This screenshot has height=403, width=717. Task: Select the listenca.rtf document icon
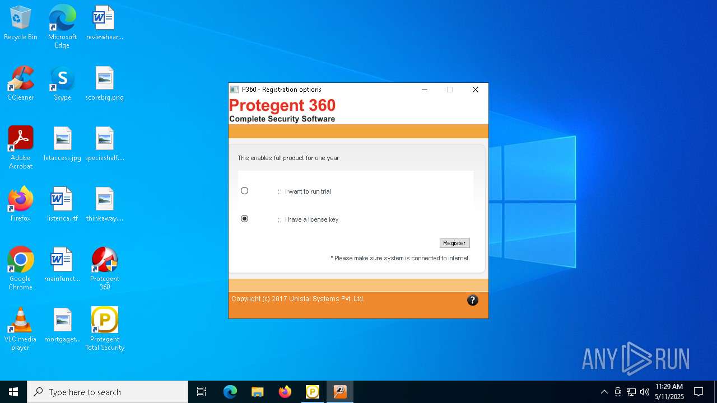pyautogui.click(x=62, y=205)
